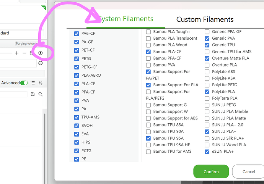Enable Bambu Support for ABS

point(148,118)
